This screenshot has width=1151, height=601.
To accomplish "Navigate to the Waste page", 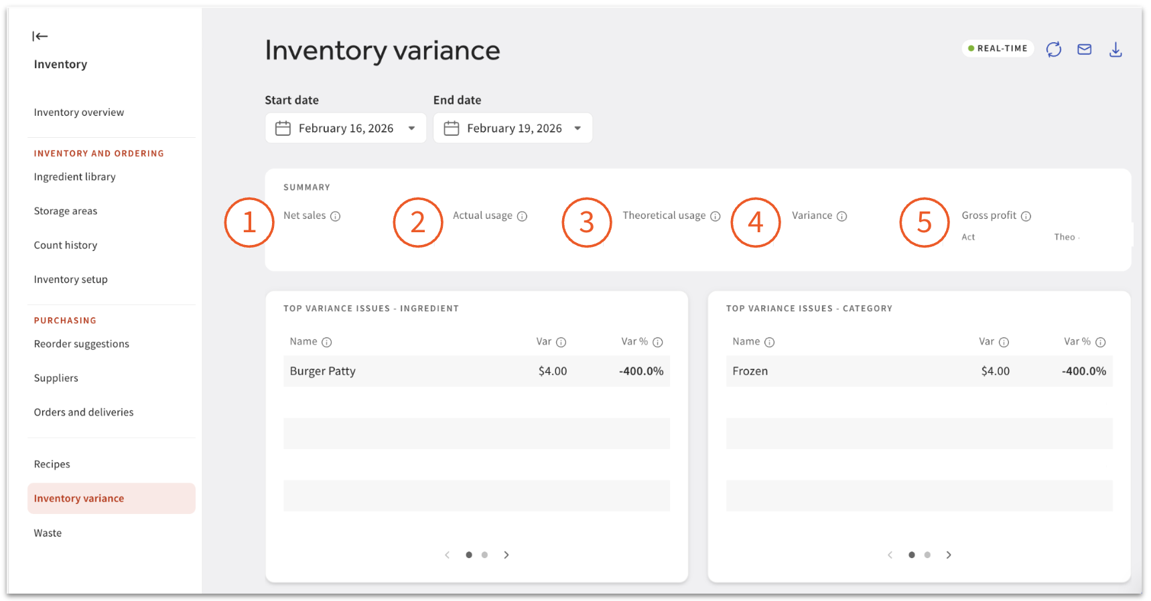I will pos(48,533).
